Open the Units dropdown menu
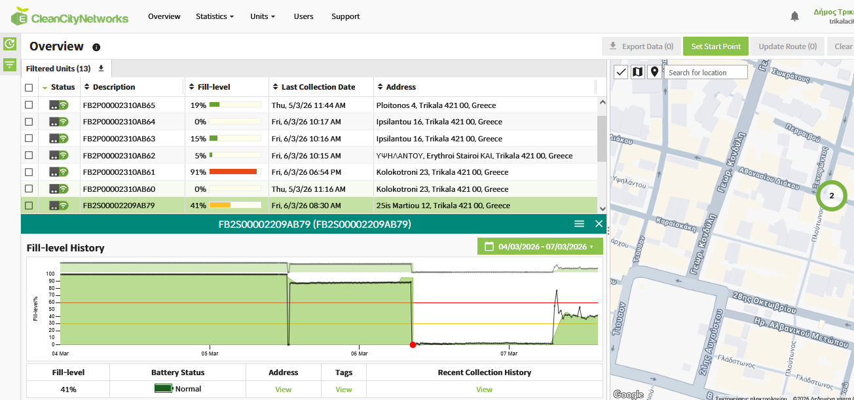Screen dimensions: 854x400 (262, 16)
